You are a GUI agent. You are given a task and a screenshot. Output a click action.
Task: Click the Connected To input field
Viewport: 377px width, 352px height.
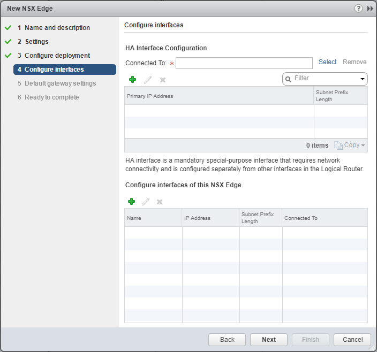pyautogui.click(x=244, y=63)
